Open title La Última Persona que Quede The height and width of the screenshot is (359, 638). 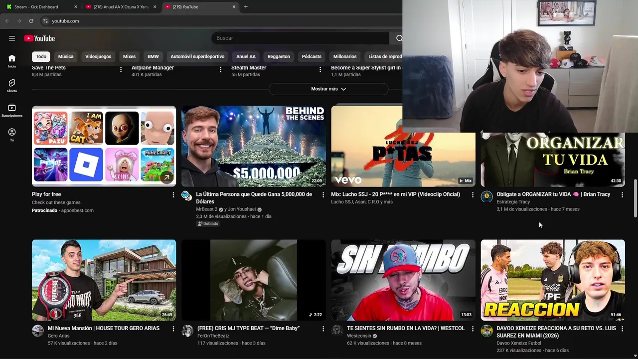point(254,198)
